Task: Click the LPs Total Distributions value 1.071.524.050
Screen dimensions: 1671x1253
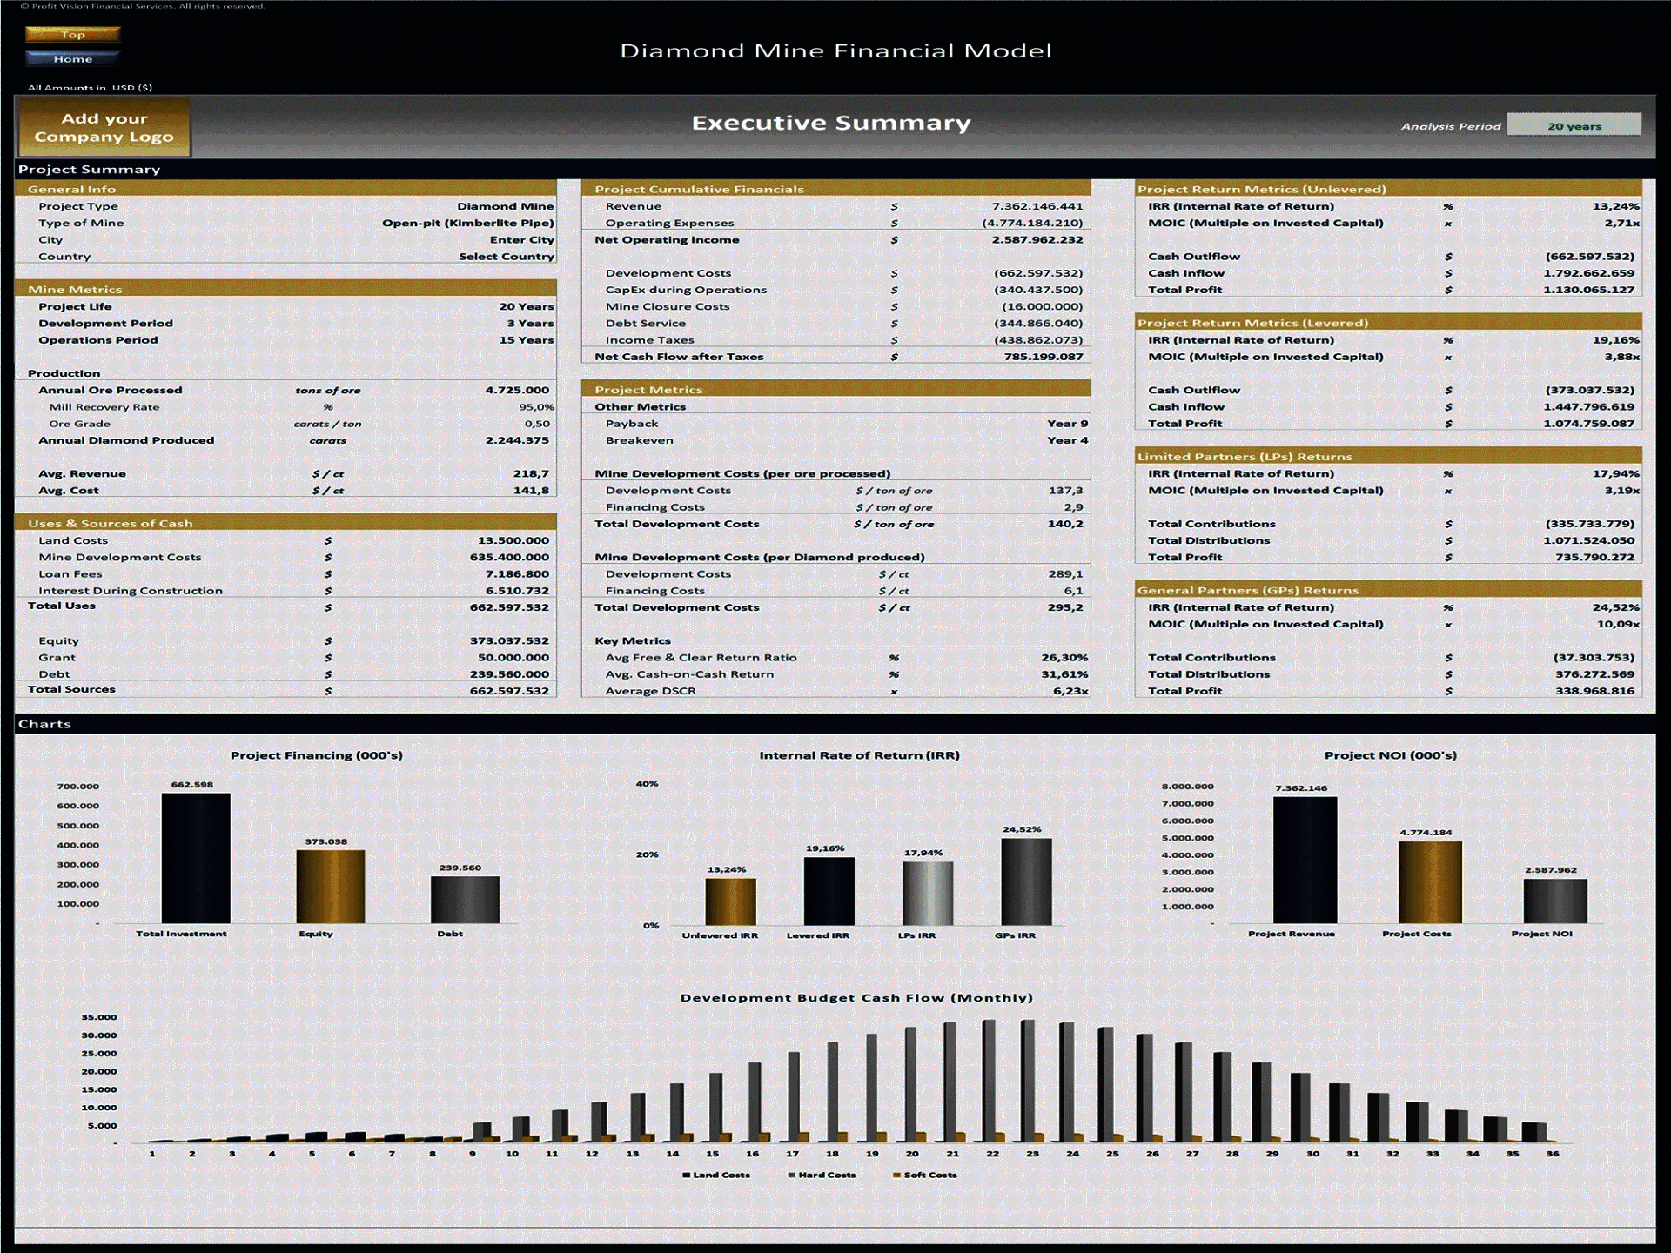Action: 1589,540
